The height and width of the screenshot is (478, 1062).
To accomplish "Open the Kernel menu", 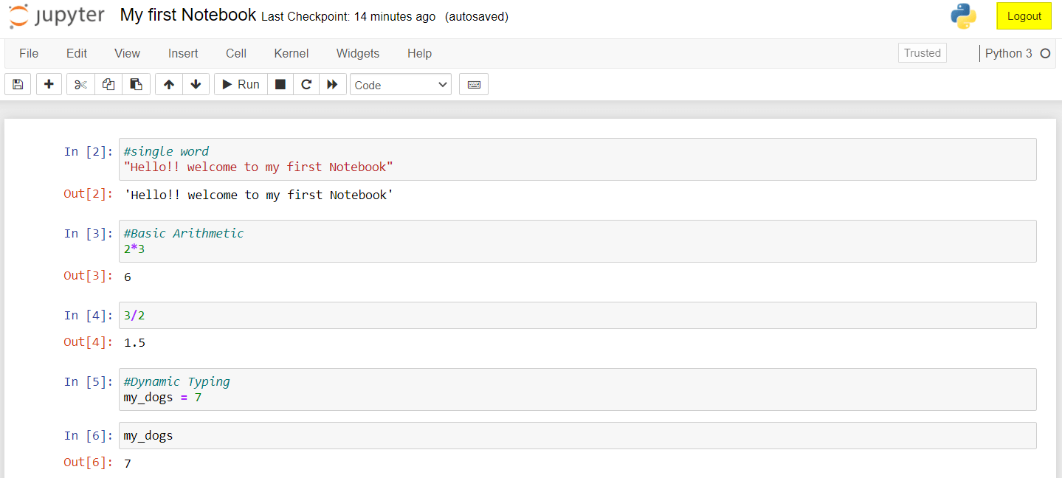I will [x=291, y=53].
